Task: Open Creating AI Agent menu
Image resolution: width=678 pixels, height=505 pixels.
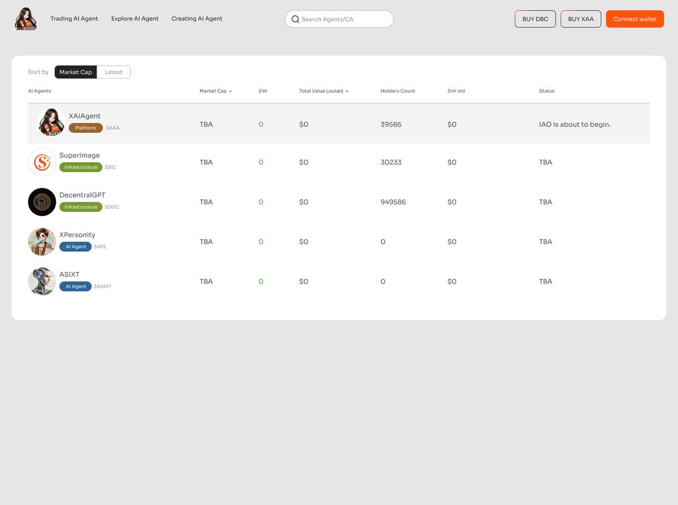Action: coord(197,19)
